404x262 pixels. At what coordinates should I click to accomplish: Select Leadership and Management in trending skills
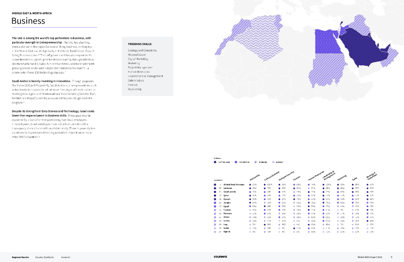pyautogui.click(x=145, y=76)
